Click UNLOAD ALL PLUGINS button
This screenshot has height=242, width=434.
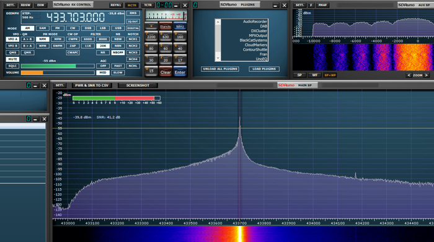pyautogui.click(x=220, y=69)
